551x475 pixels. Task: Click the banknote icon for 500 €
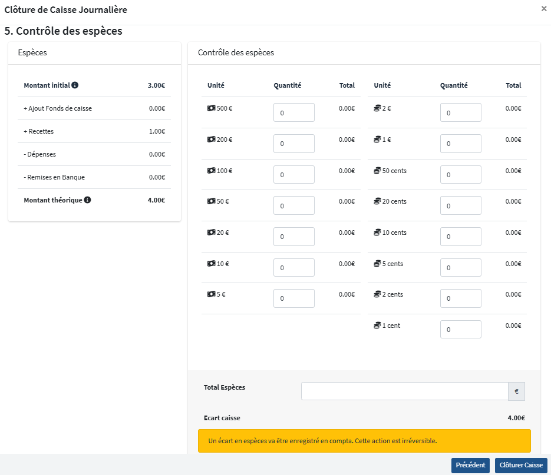click(211, 109)
